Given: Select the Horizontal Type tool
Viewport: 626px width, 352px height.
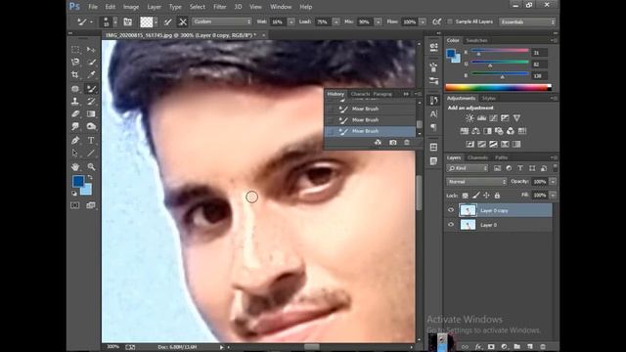Looking at the screenshot, I should [x=91, y=141].
